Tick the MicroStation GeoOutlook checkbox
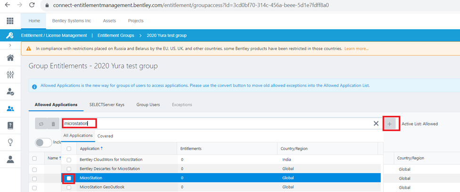Screen dimensions: 460x192 [69, 187]
